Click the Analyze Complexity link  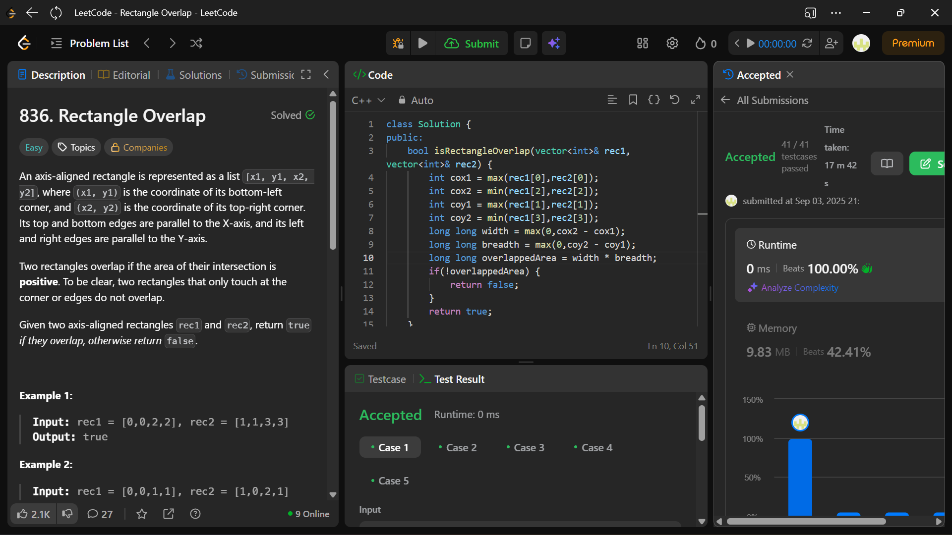tap(799, 288)
